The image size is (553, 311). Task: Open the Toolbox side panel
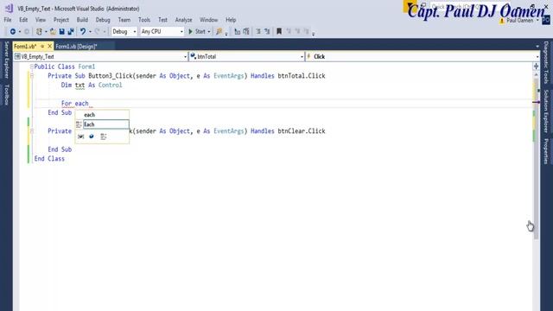pos(6,95)
